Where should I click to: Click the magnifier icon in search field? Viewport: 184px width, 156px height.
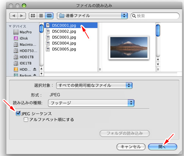click(134, 16)
